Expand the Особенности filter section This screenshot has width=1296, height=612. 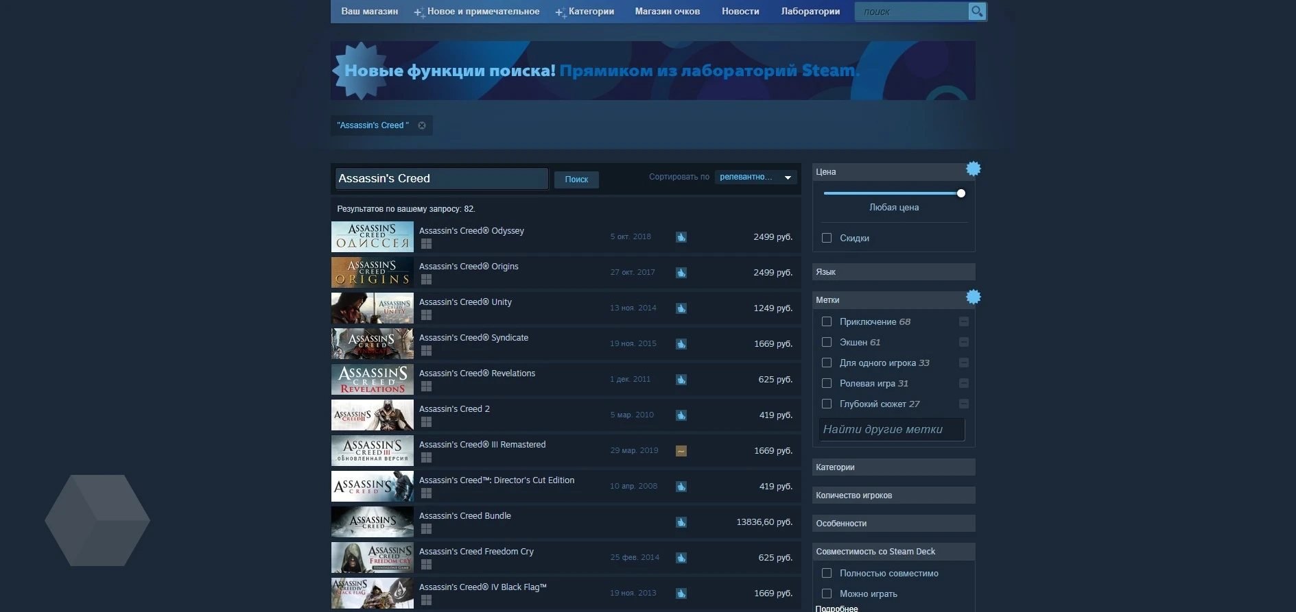click(x=893, y=524)
